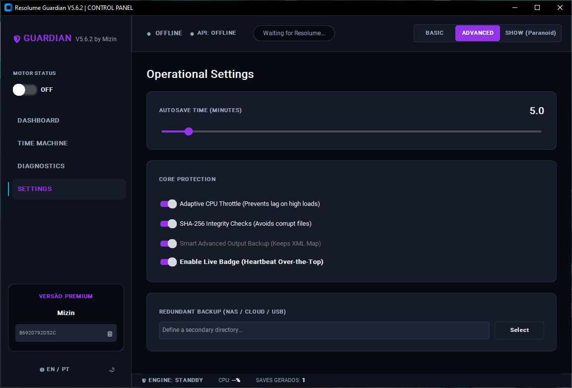Switch to SHOW (Paranoid) mode
Image resolution: width=572 pixels, height=388 pixels.
pyautogui.click(x=530, y=33)
